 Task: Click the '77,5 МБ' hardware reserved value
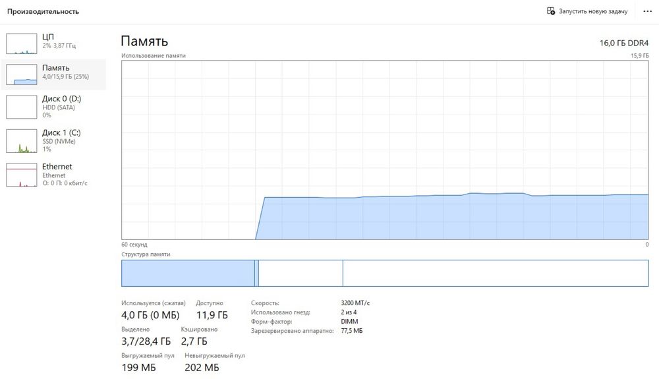(x=352, y=331)
